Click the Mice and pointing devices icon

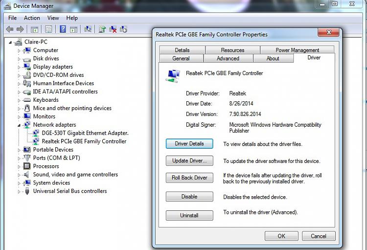(27, 108)
